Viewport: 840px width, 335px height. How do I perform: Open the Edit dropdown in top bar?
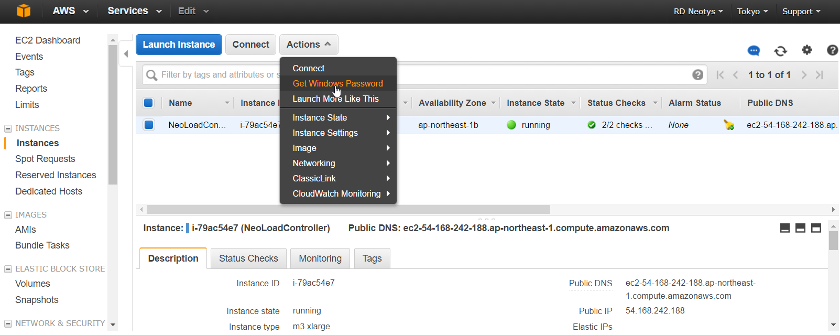click(193, 10)
